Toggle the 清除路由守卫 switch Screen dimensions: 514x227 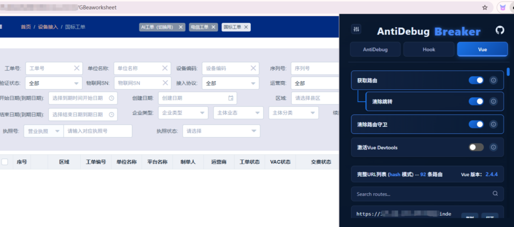tap(476, 124)
